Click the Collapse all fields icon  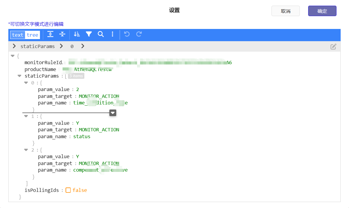click(x=62, y=35)
